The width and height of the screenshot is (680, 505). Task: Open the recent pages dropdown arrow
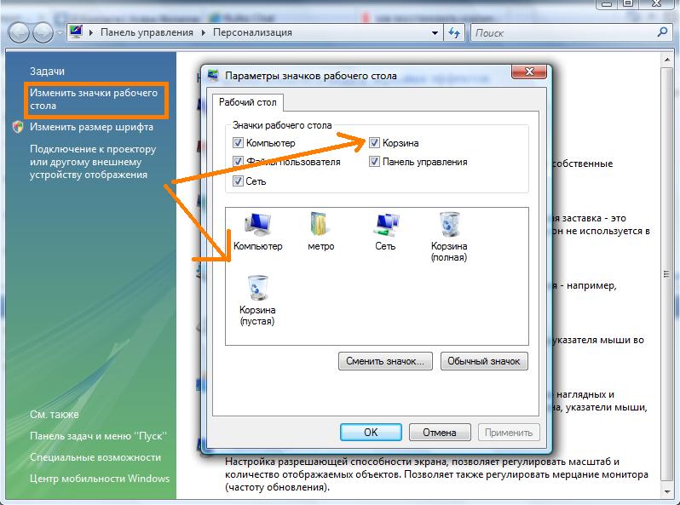click(60, 33)
